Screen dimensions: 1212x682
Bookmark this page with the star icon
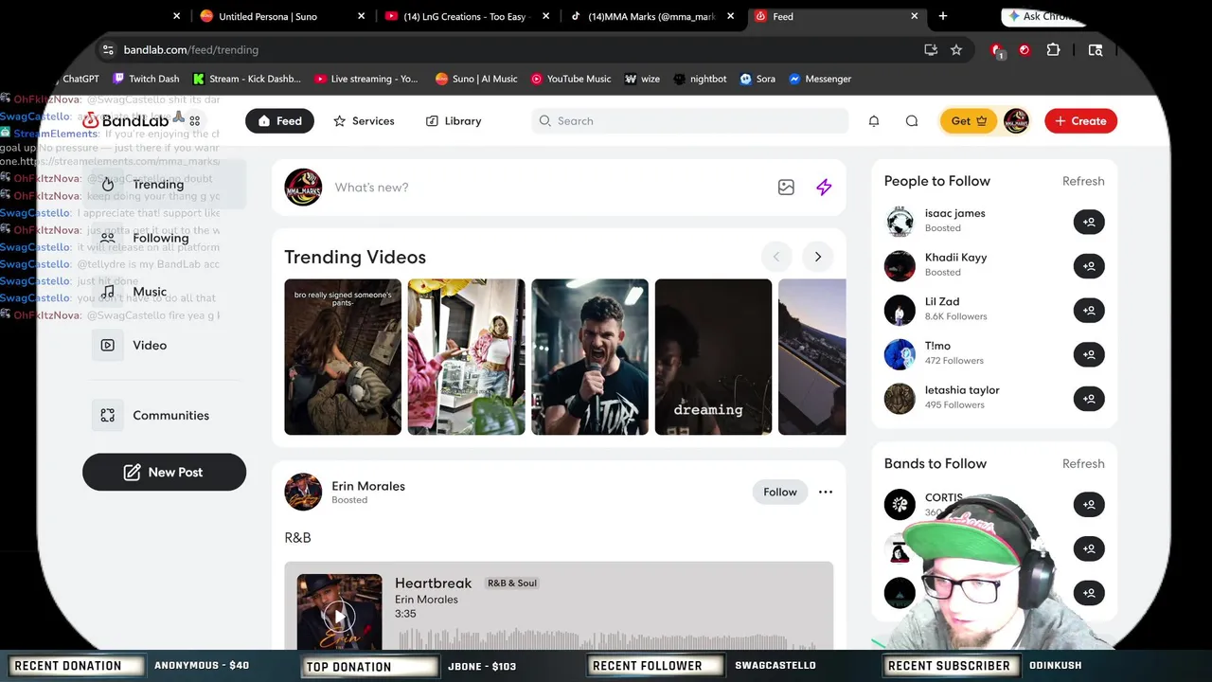pos(956,50)
